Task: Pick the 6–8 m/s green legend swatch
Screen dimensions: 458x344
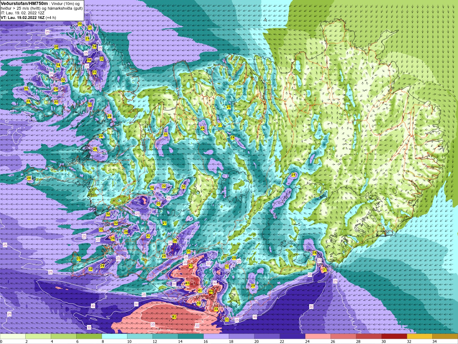Action: click(89, 336)
